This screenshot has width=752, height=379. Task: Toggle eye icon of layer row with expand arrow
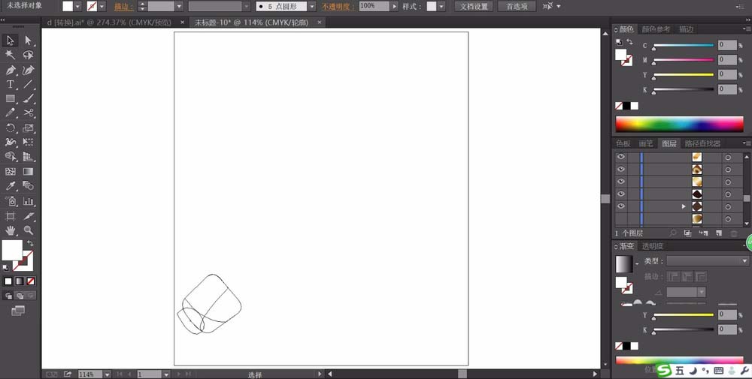[621, 206]
